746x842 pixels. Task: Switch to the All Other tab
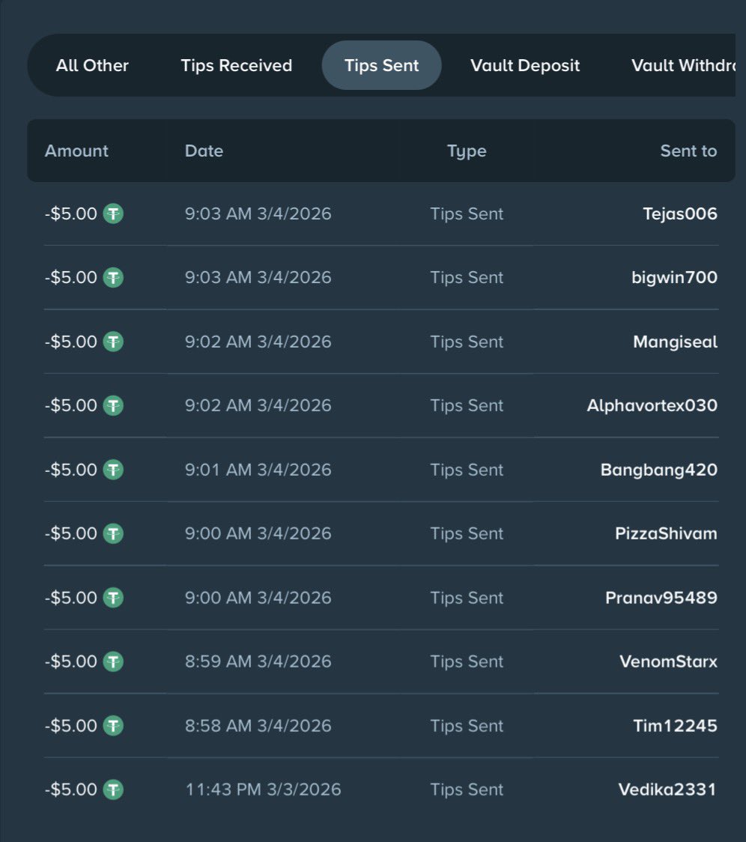pos(92,65)
